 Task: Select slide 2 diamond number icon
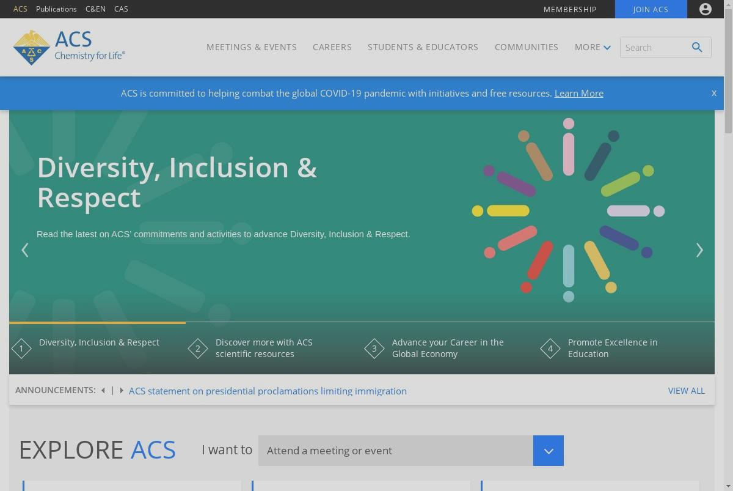click(x=198, y=349)
